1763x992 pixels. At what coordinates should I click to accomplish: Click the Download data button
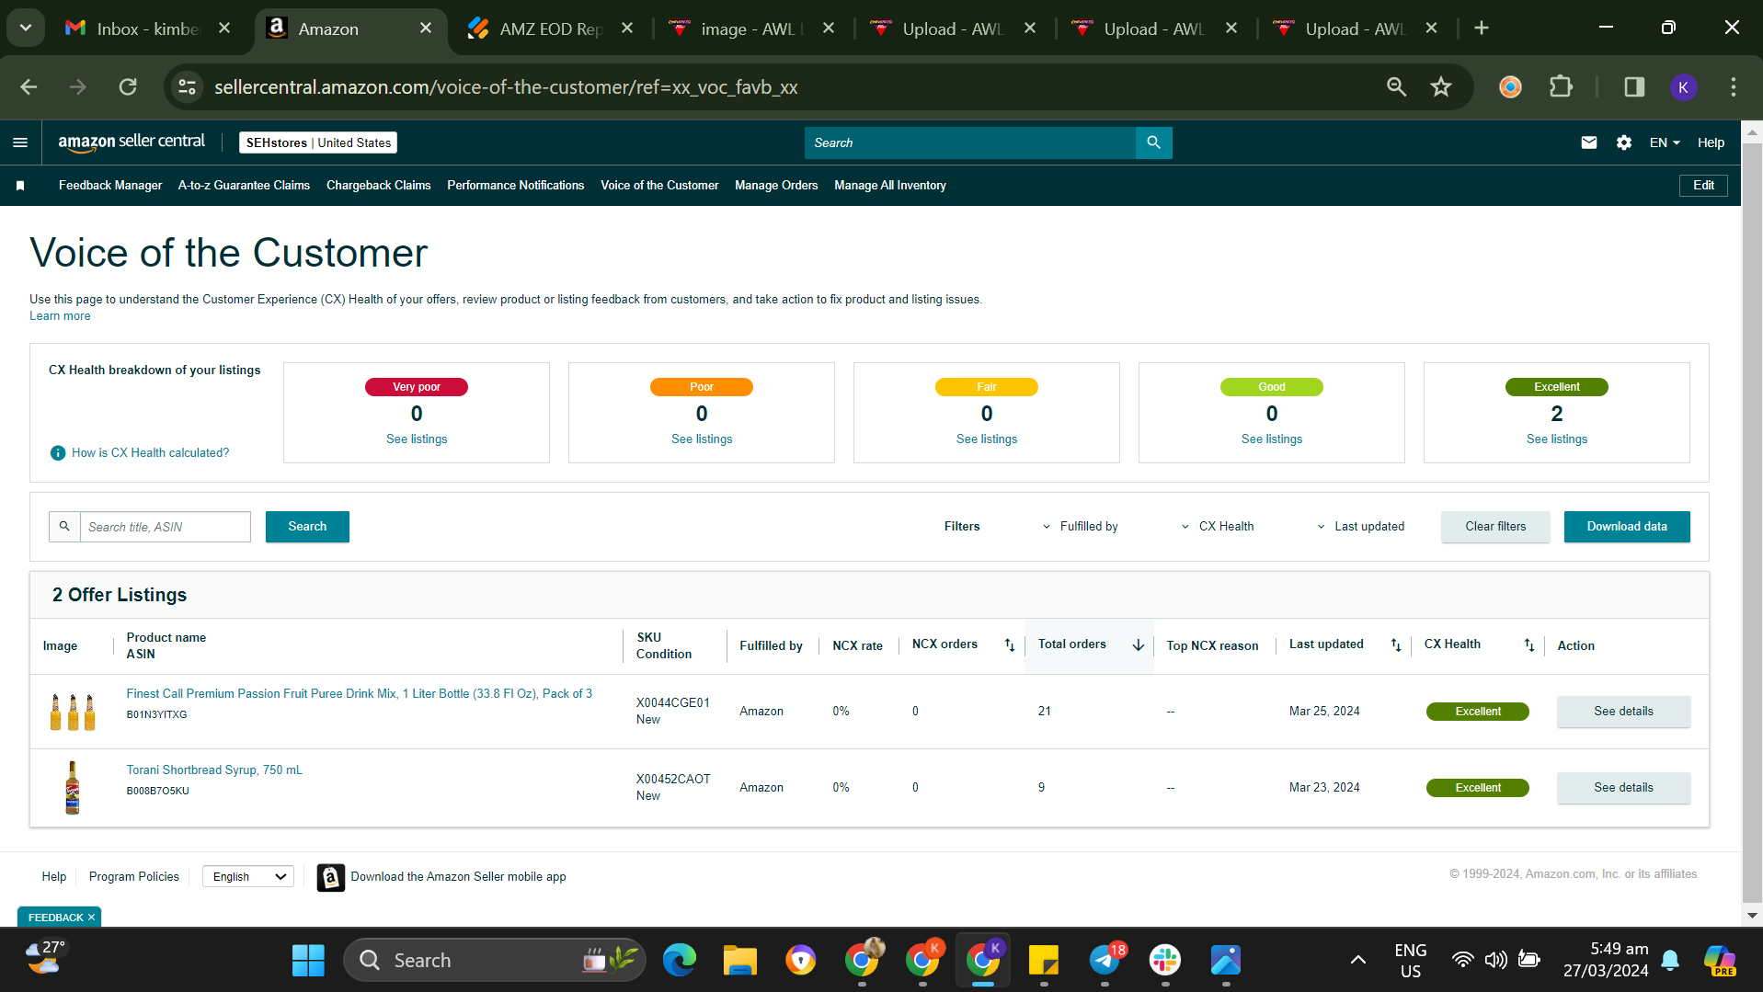(1627, 527)
